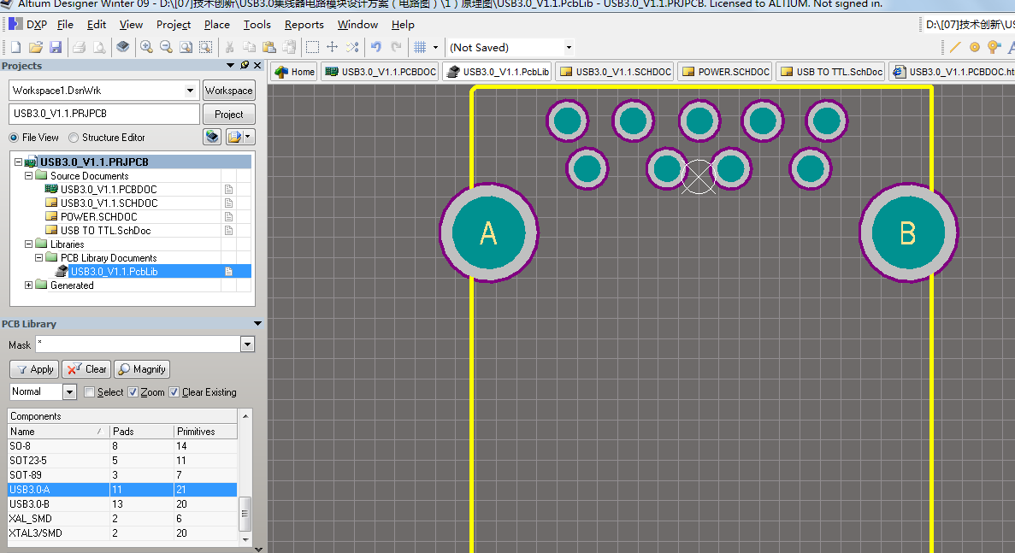Click the Copy icon in the toolbar

click(x=249, y=47)
